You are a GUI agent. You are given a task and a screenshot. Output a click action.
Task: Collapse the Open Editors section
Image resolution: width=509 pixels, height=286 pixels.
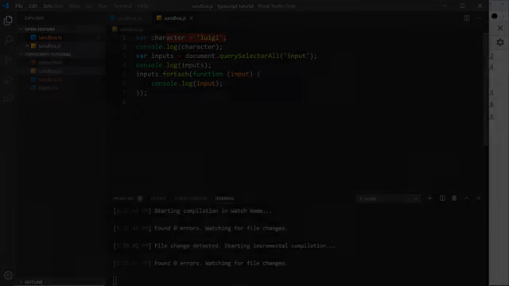click(x=40, y=29)
